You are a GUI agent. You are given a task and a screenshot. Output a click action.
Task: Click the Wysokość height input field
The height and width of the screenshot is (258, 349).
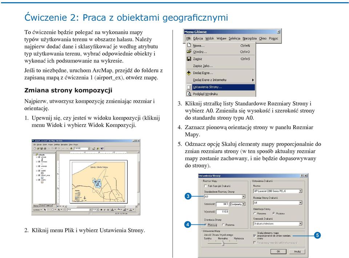222,212
